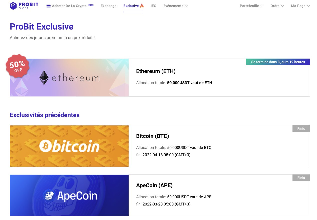Image resolution: width=317 pixels, height=220 pixels.
Task: Open the Portefeuille dropdown
Action: click(251, 6)
